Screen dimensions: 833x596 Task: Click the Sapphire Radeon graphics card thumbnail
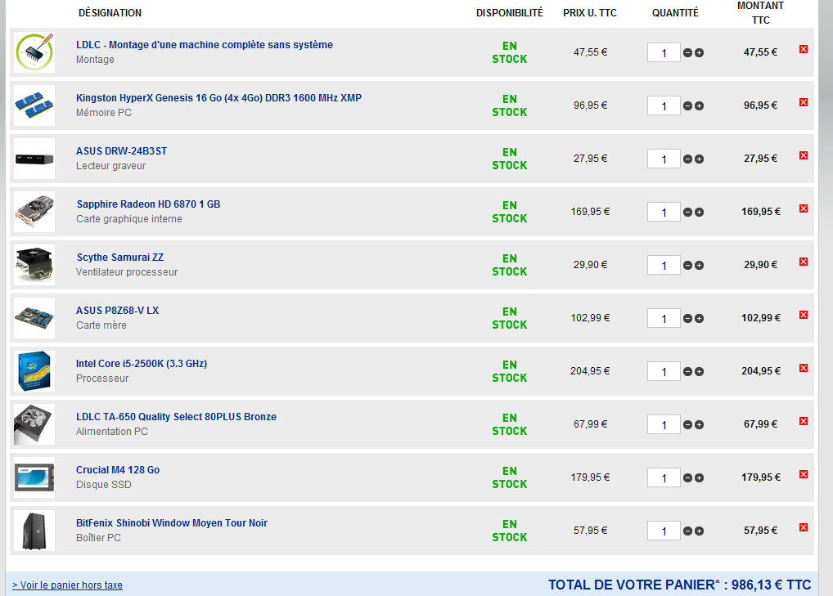point(34,212)
